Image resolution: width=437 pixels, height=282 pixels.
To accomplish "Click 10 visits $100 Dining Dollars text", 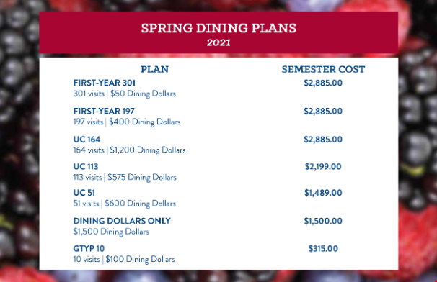I will [124, 260].
